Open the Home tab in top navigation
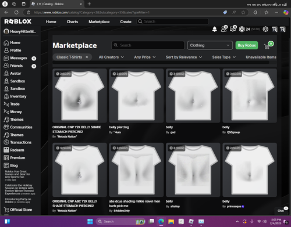 51,21
